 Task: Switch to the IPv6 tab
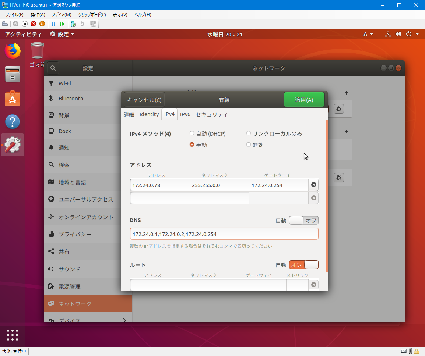point(185,114)
